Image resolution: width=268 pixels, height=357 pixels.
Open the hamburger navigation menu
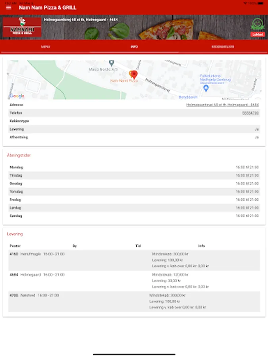click(x=8, y=8)
